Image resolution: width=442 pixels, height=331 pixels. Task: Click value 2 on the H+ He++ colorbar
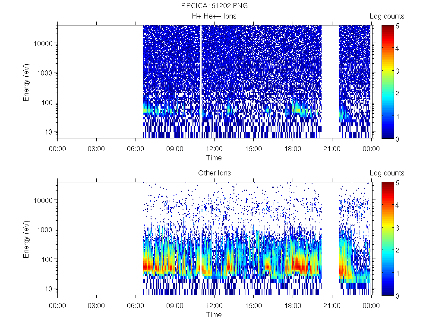397,94
